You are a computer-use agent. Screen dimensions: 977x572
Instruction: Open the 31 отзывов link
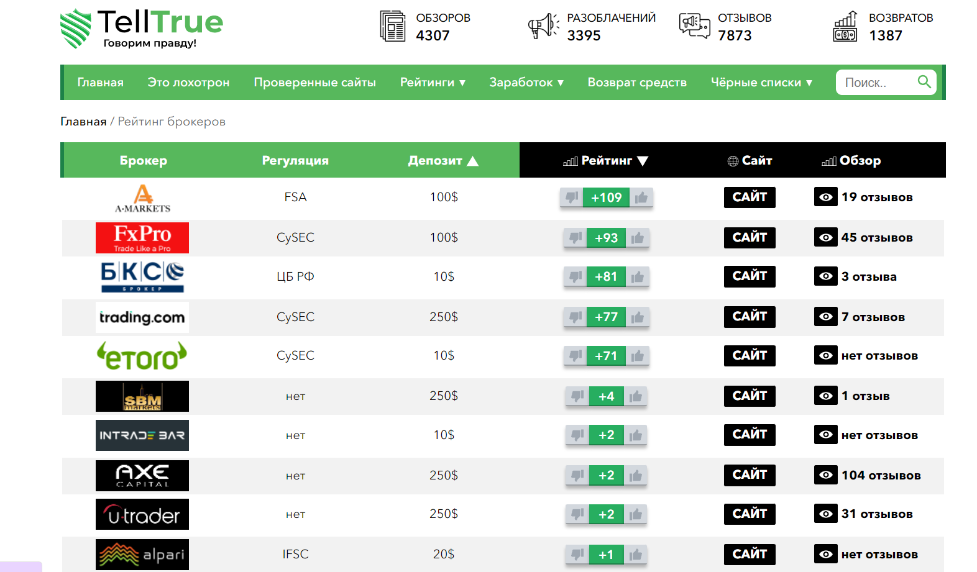click(x=877, y=514)
